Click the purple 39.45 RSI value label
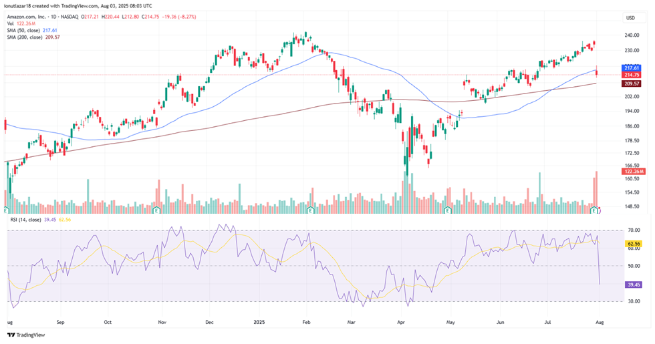Screen dimensions: 655x344 click(632, 285)
